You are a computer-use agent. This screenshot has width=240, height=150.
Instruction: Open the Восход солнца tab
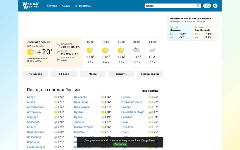150,74
